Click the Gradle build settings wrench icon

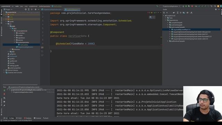tap(191, 13)
